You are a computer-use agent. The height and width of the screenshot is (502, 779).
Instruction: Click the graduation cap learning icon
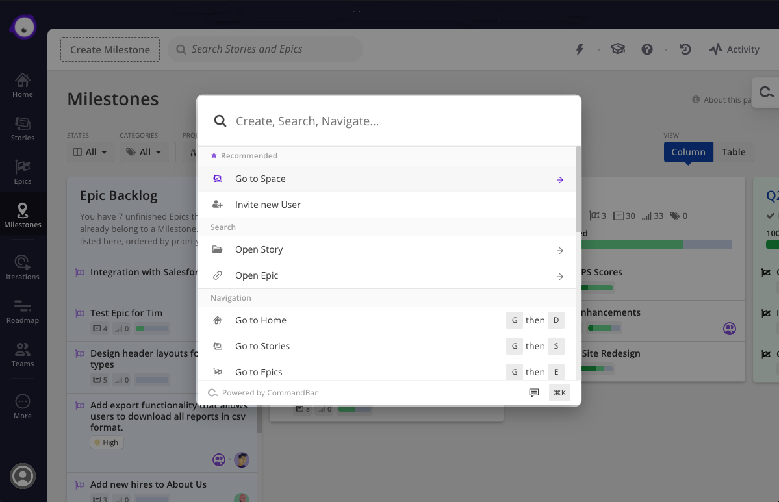(617, 49)
